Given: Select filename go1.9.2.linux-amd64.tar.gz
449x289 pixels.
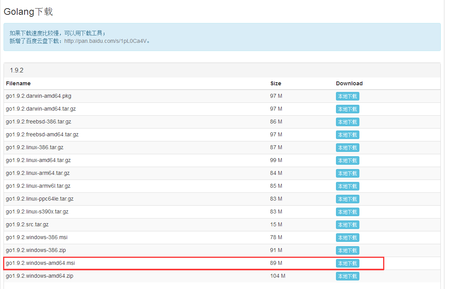Looking at the screenshot, I should click(38, 160).
